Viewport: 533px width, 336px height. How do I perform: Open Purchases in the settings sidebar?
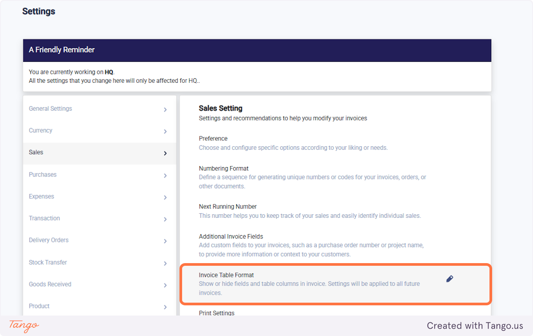[99, 175]
